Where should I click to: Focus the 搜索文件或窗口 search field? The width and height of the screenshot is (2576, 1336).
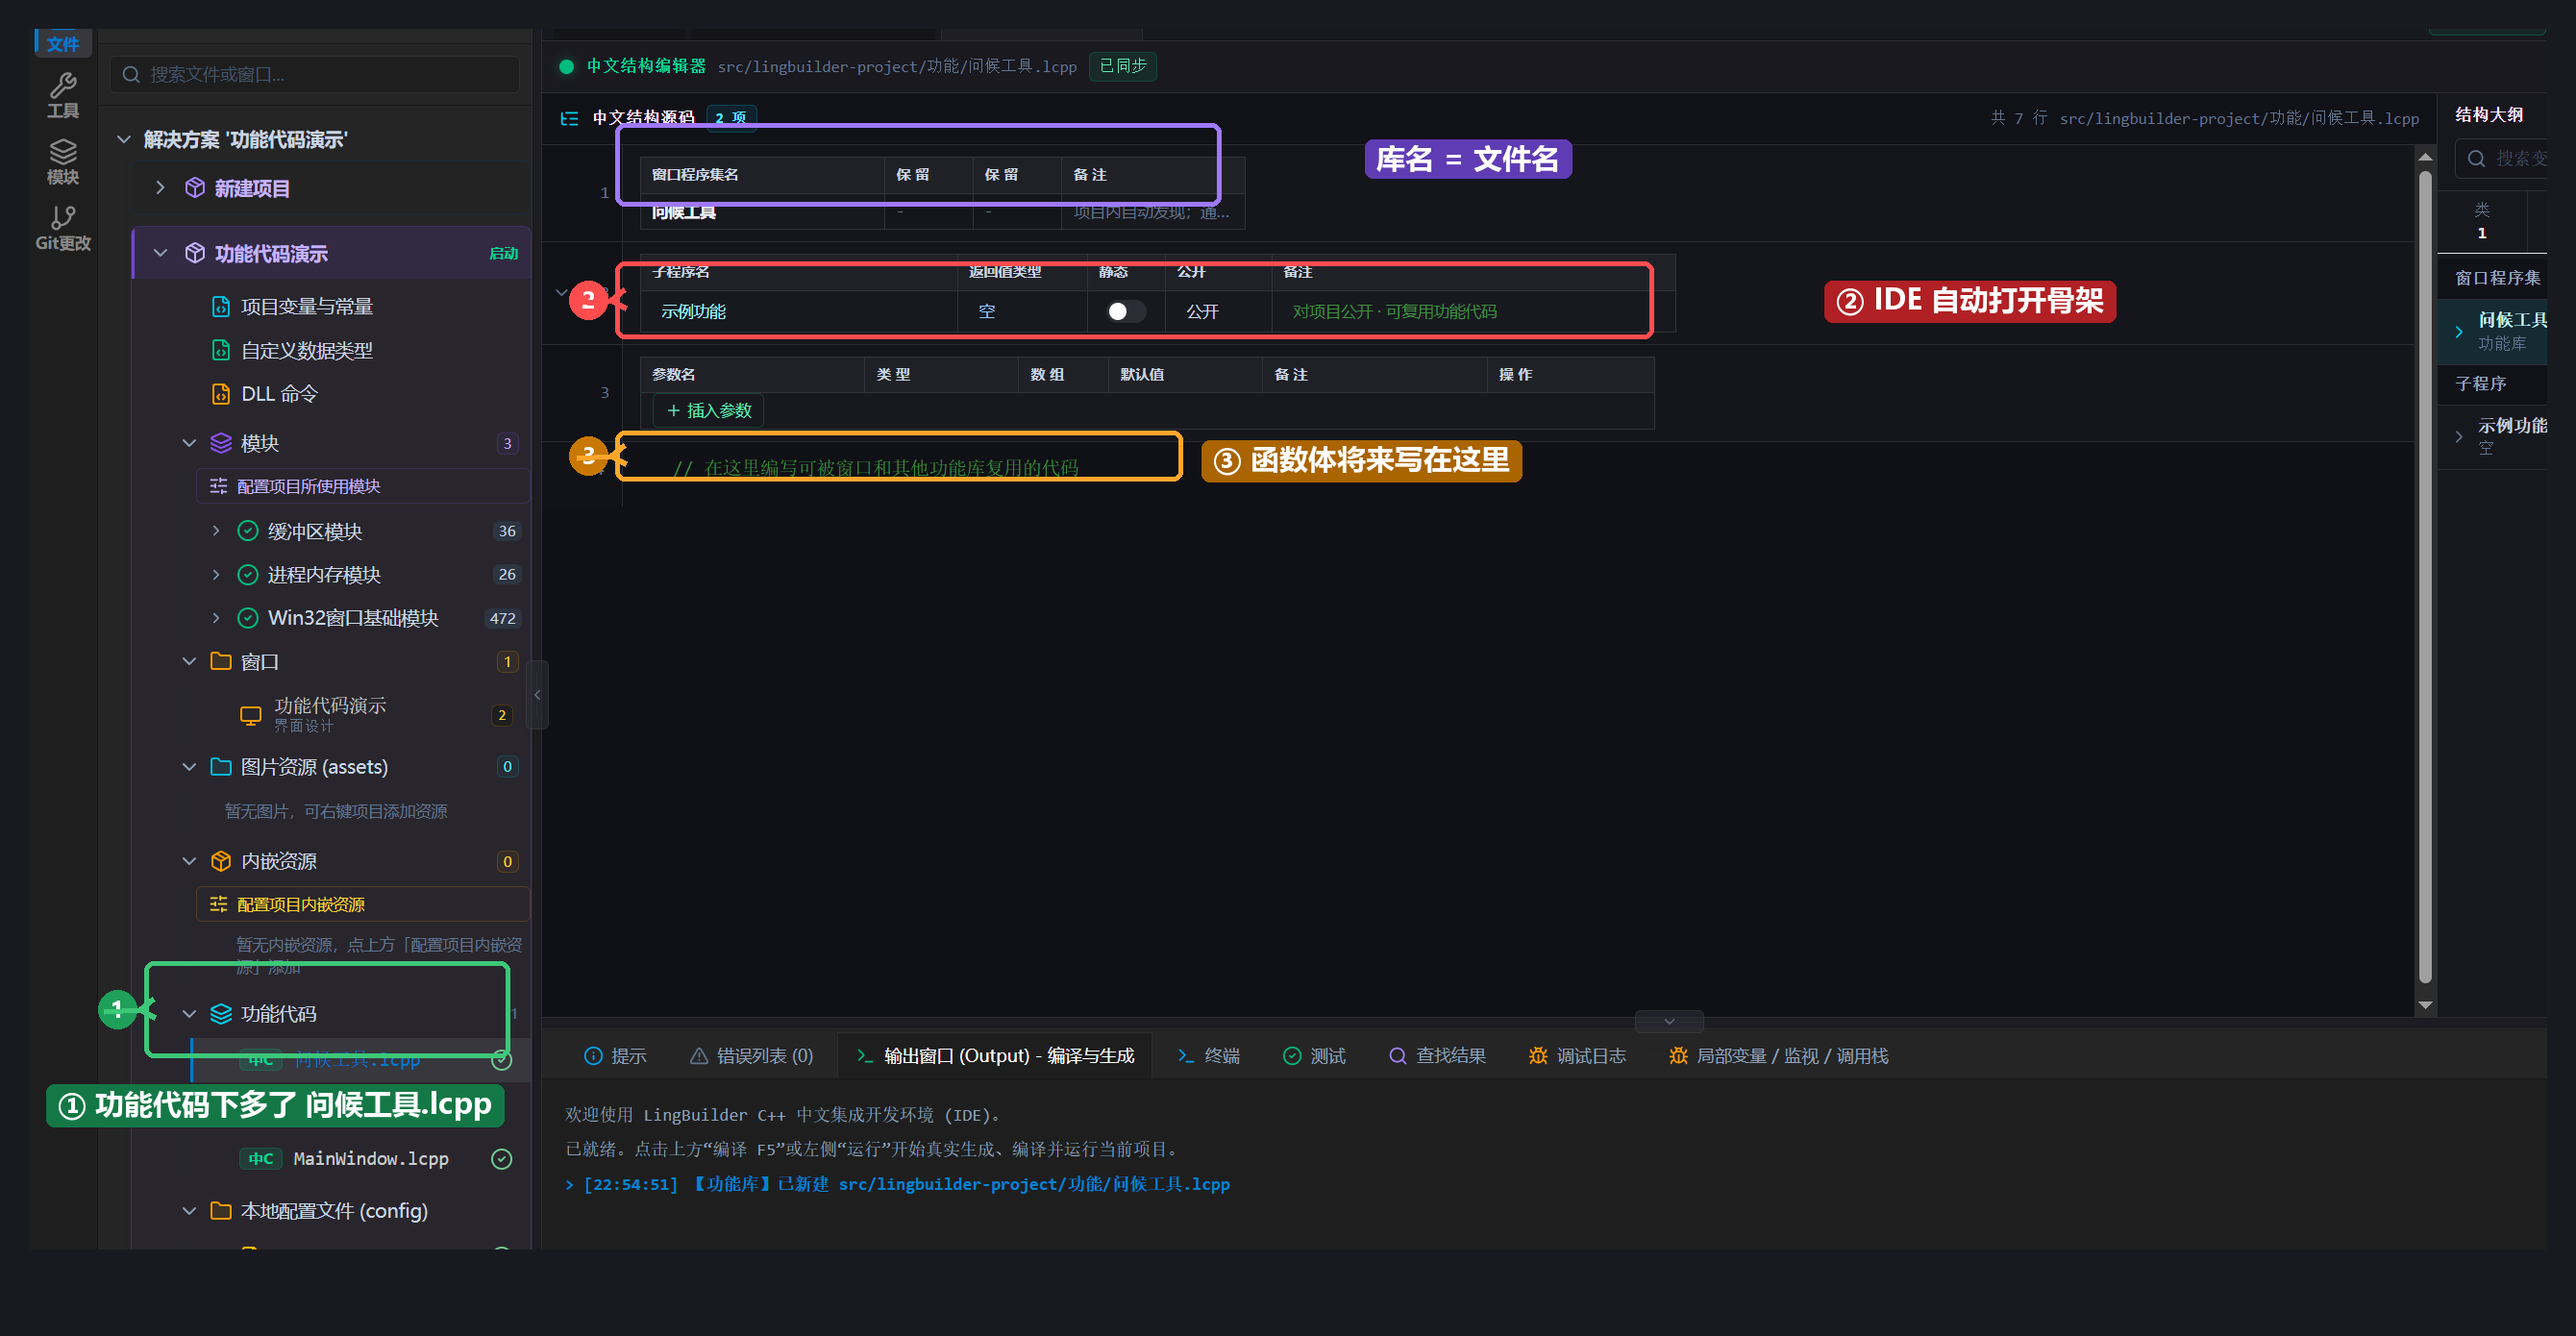pos(316,74)
